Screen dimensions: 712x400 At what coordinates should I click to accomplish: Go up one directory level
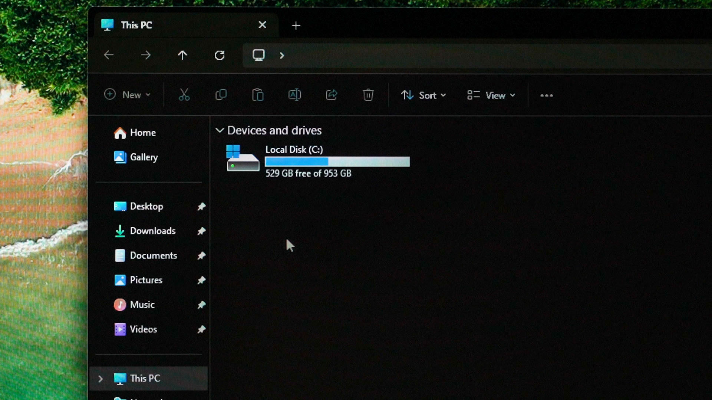click(182, 55)
